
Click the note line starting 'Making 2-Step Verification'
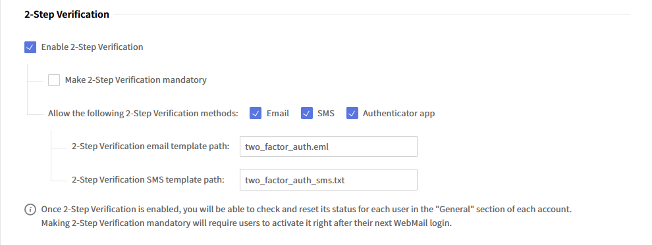(246, 223)
